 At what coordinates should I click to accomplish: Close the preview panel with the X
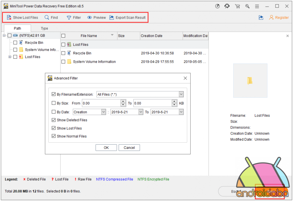pyautogui.click(x=287, y=36)
